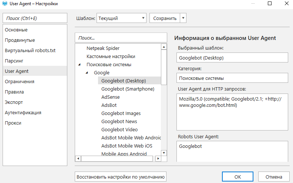Viewport: 293px width, 183px height.
Task: Open the Аутентификация settings section
Action: [x=35, y=113]
